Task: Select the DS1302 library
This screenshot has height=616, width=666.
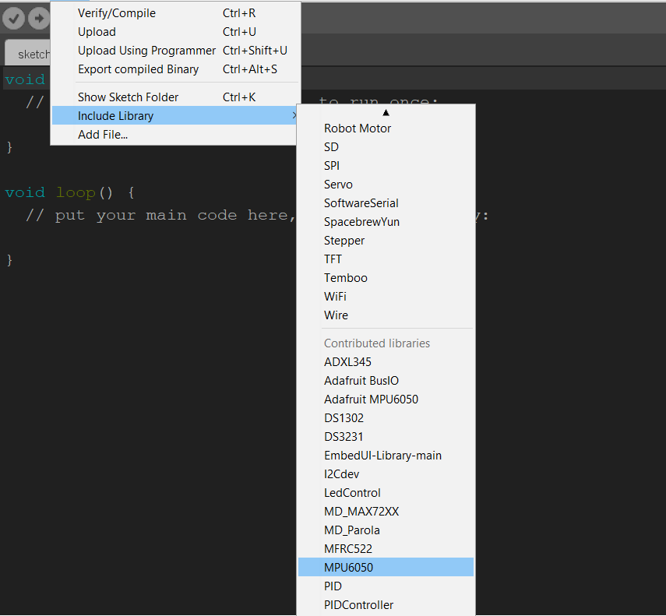Action: pyautogui.click(x=386, y=417)
